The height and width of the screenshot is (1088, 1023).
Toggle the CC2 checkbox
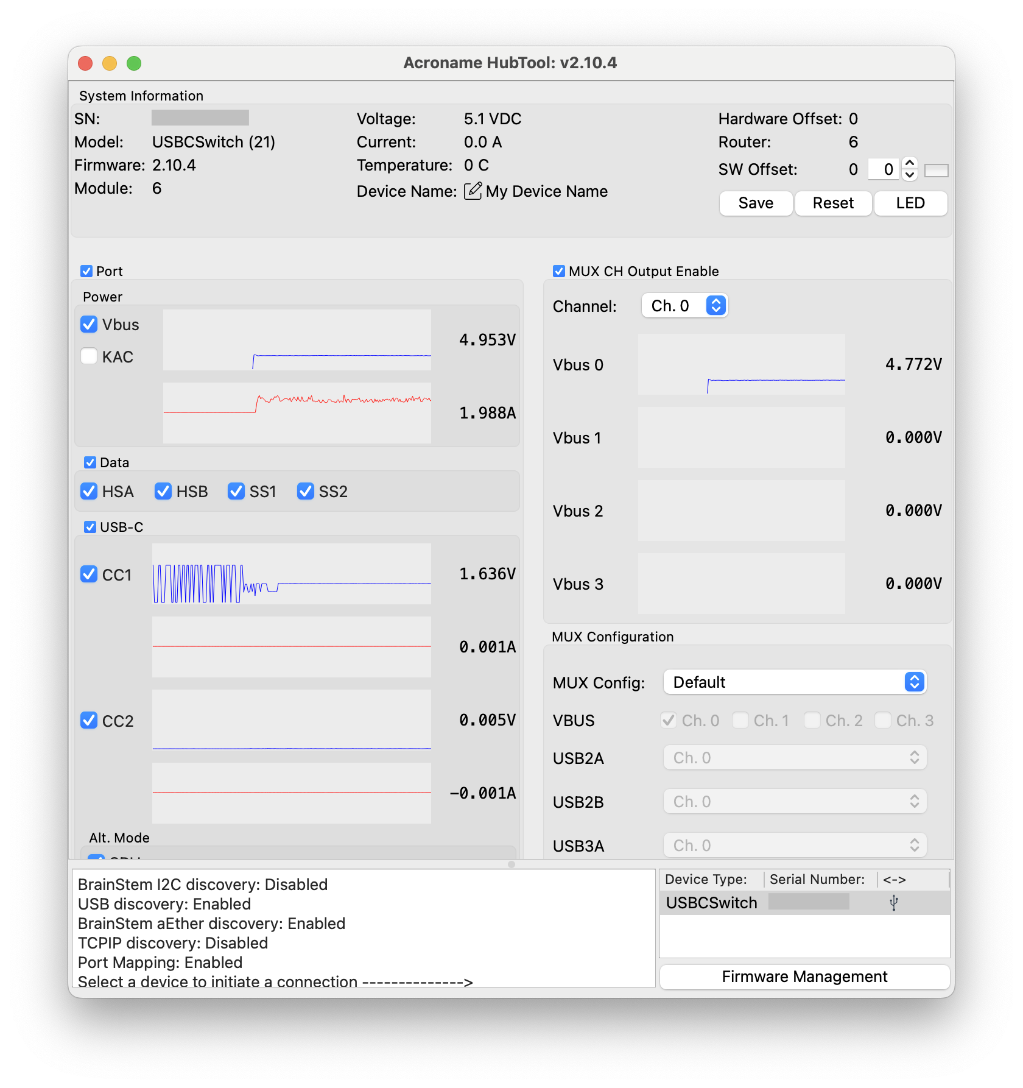click(89, 720)
